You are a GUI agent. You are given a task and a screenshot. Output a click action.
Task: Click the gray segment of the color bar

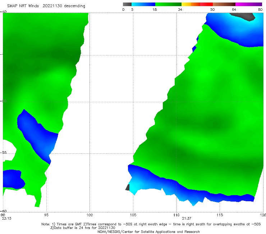click(127, 4)
